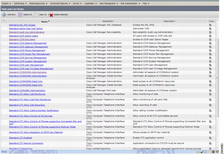Click the Select All grid icon

[x=20, y=14]
